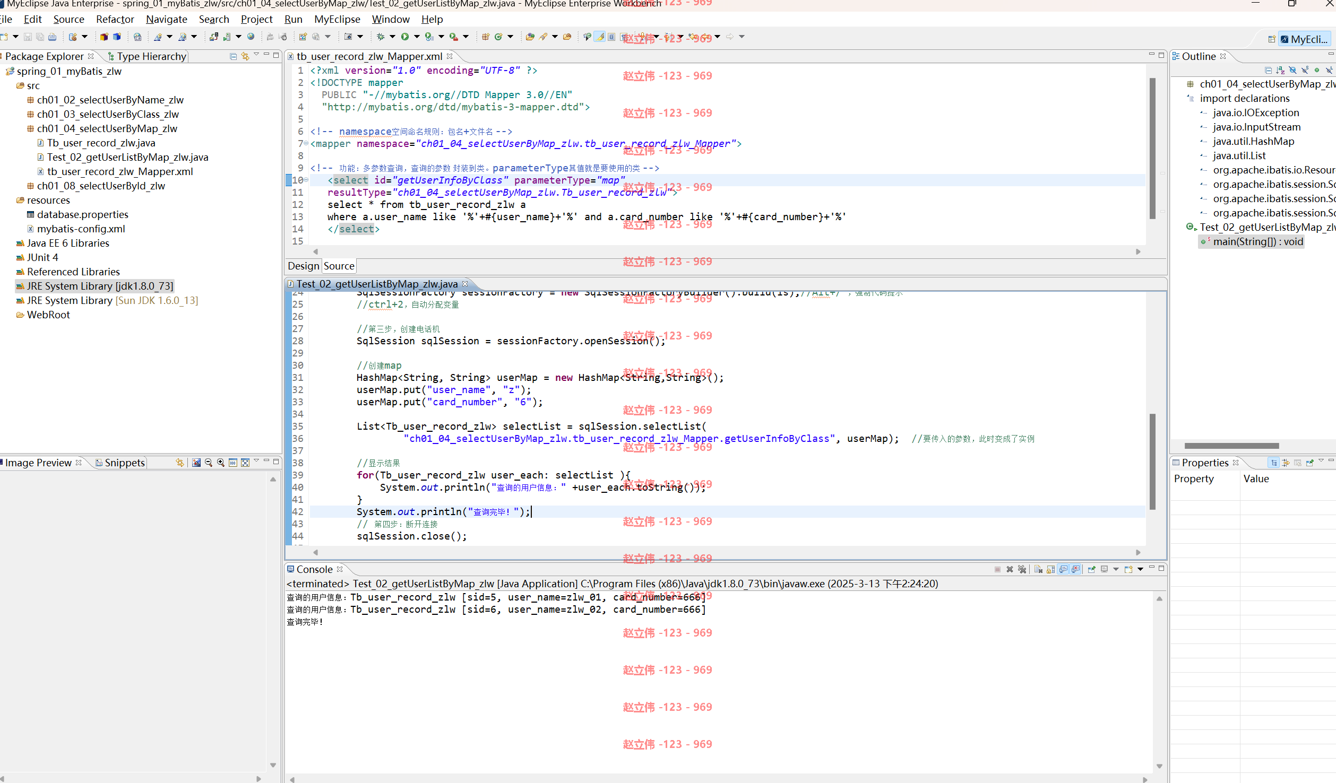This screenshot has height=783, width=1336.
Task: Click zoom out in Image Preview
Action: coord(208,463)
